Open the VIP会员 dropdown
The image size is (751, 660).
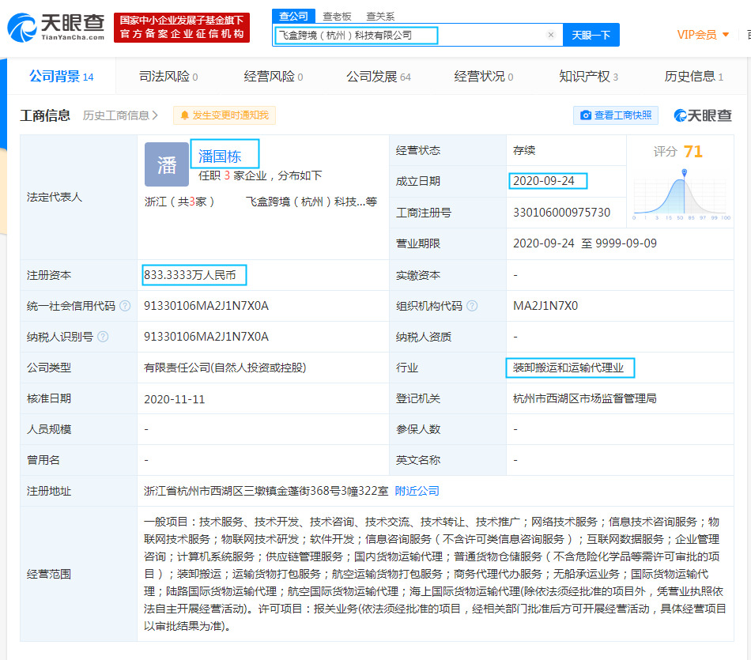tap(703, 35)
